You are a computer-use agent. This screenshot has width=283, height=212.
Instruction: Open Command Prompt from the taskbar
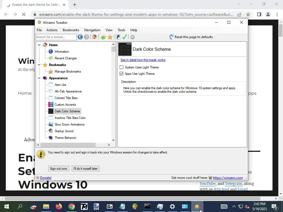point(147,206)
